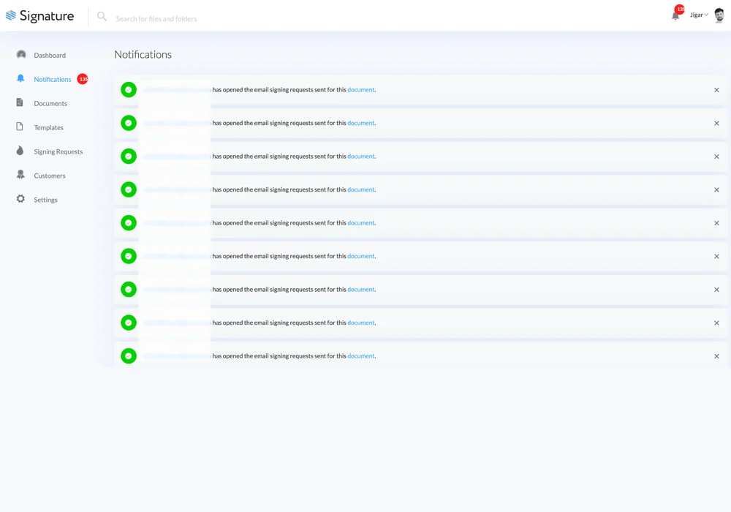Mark the fifth notification's green status circle
This screenshot has height=512, width=731.
[x=128, y=222]
